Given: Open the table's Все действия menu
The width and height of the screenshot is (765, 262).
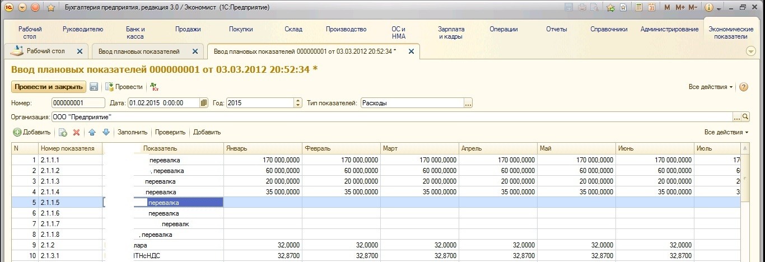Looking at the screenshot, I should click(726, 132).
